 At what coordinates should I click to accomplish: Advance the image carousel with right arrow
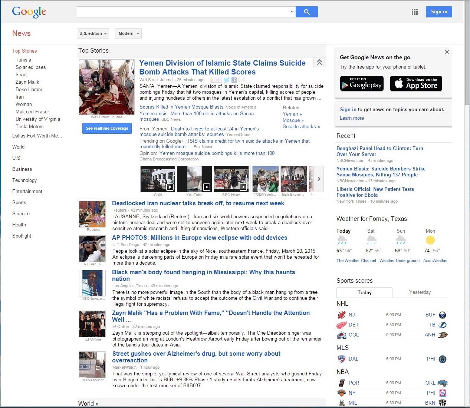point(319,179)
